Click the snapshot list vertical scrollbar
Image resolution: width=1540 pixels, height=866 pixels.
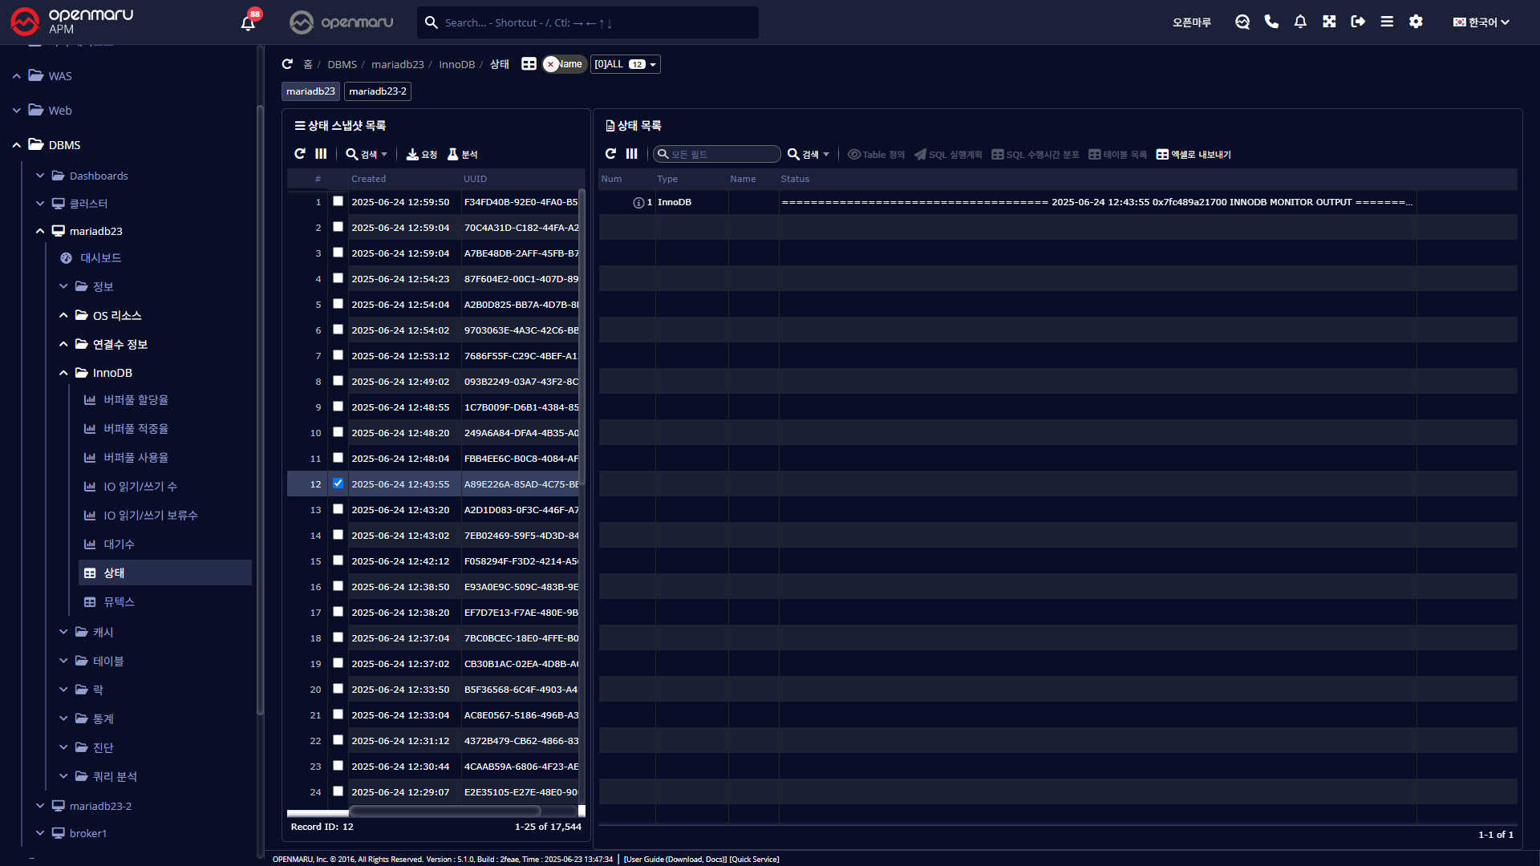582,337
